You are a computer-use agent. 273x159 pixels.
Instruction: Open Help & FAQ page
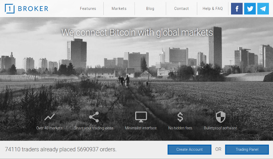213,9
